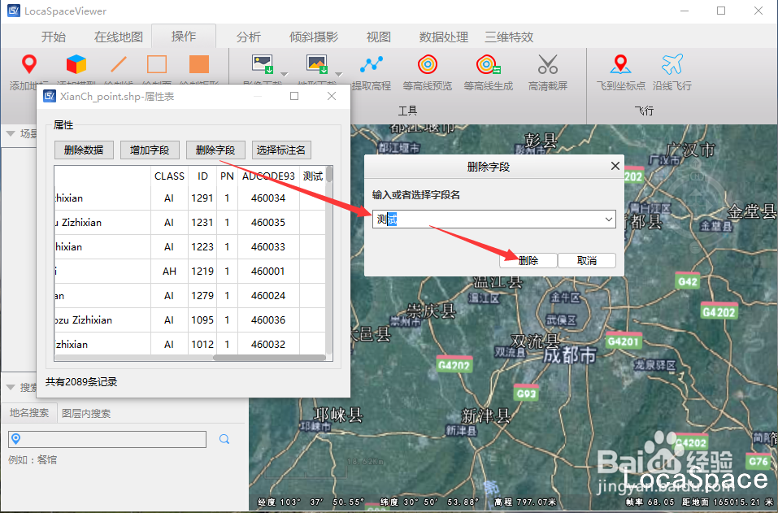Collapse the 搜索 panel triangle
This screenshot has height=513, width=778.
(x=10, y=388)
